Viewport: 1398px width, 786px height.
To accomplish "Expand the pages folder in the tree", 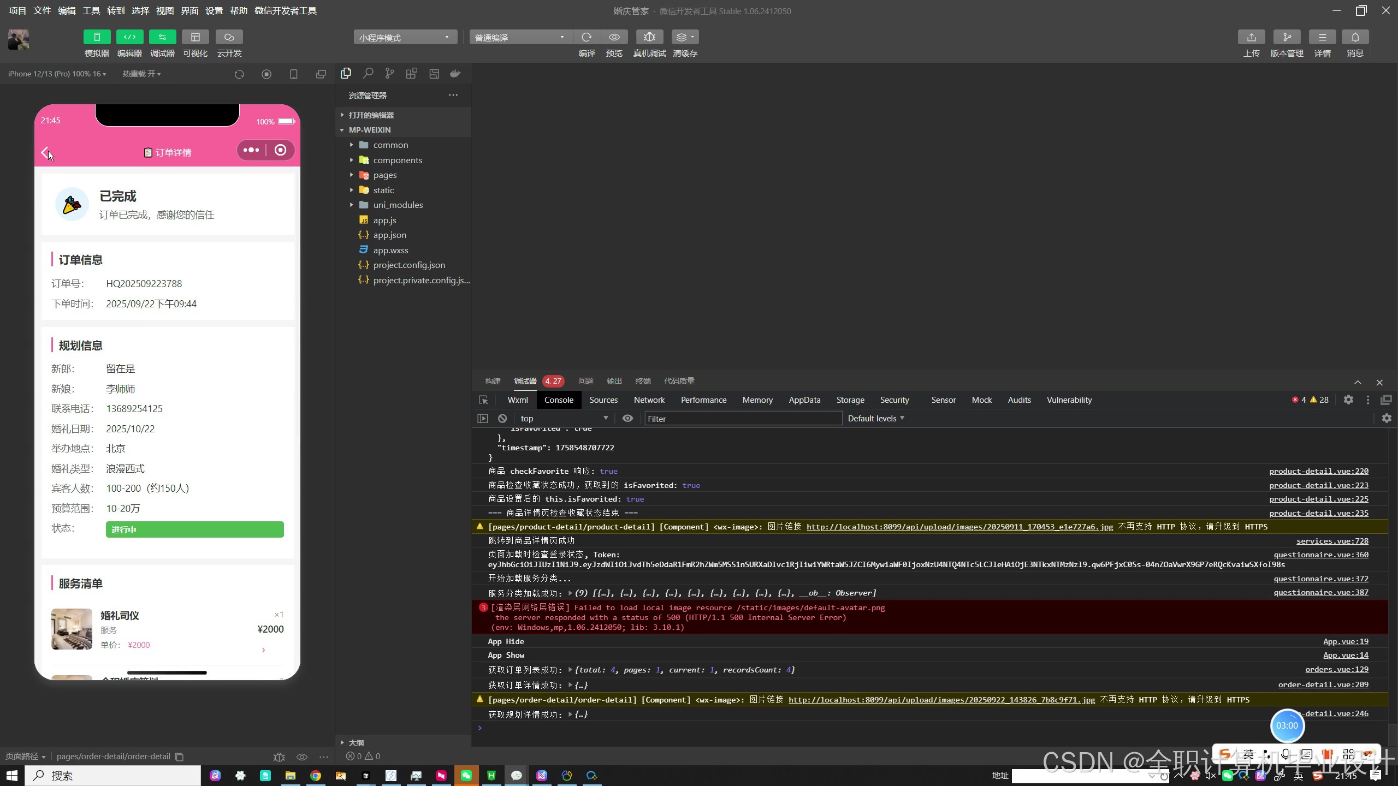I will point(384,175).
